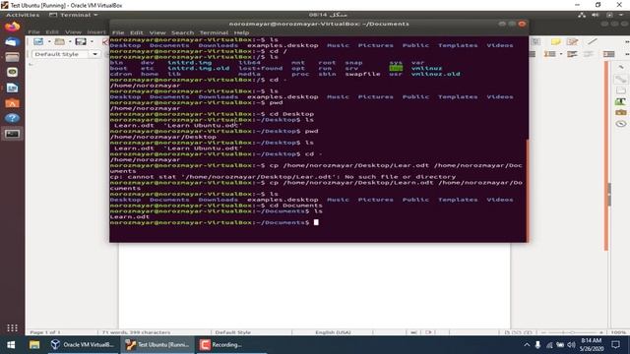
Task: Open Windows notification center icon
Action: tap(615, 345)
